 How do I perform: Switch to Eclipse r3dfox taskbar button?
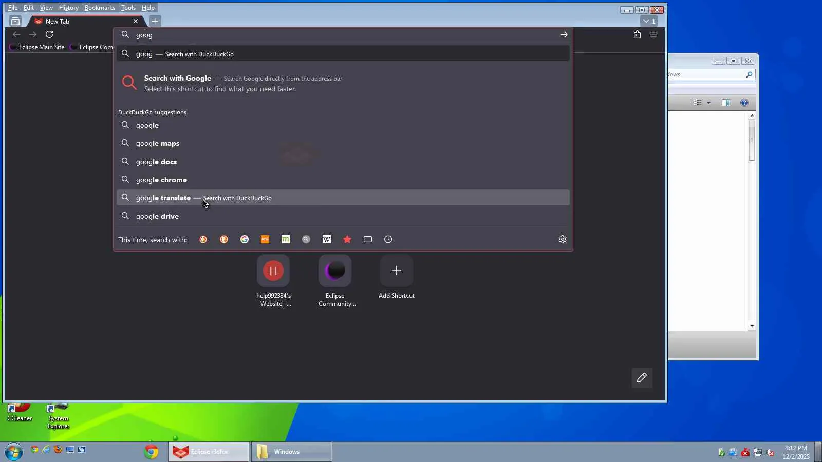coord(209,452)
